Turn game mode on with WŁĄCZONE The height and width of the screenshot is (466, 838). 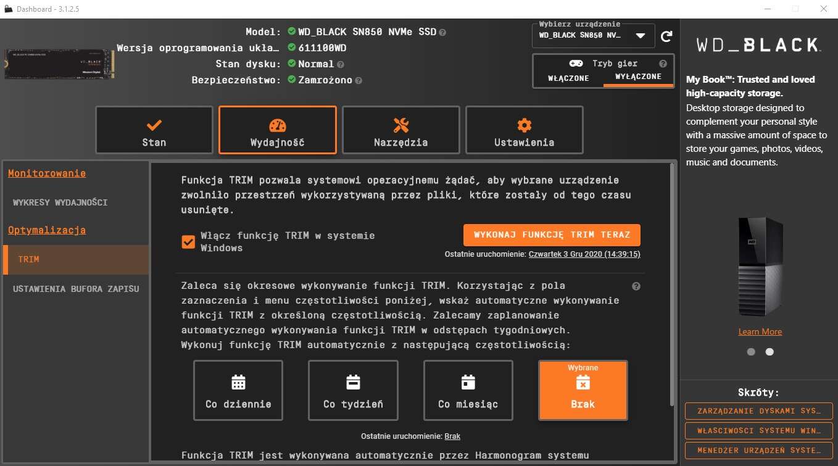[568, 78]
